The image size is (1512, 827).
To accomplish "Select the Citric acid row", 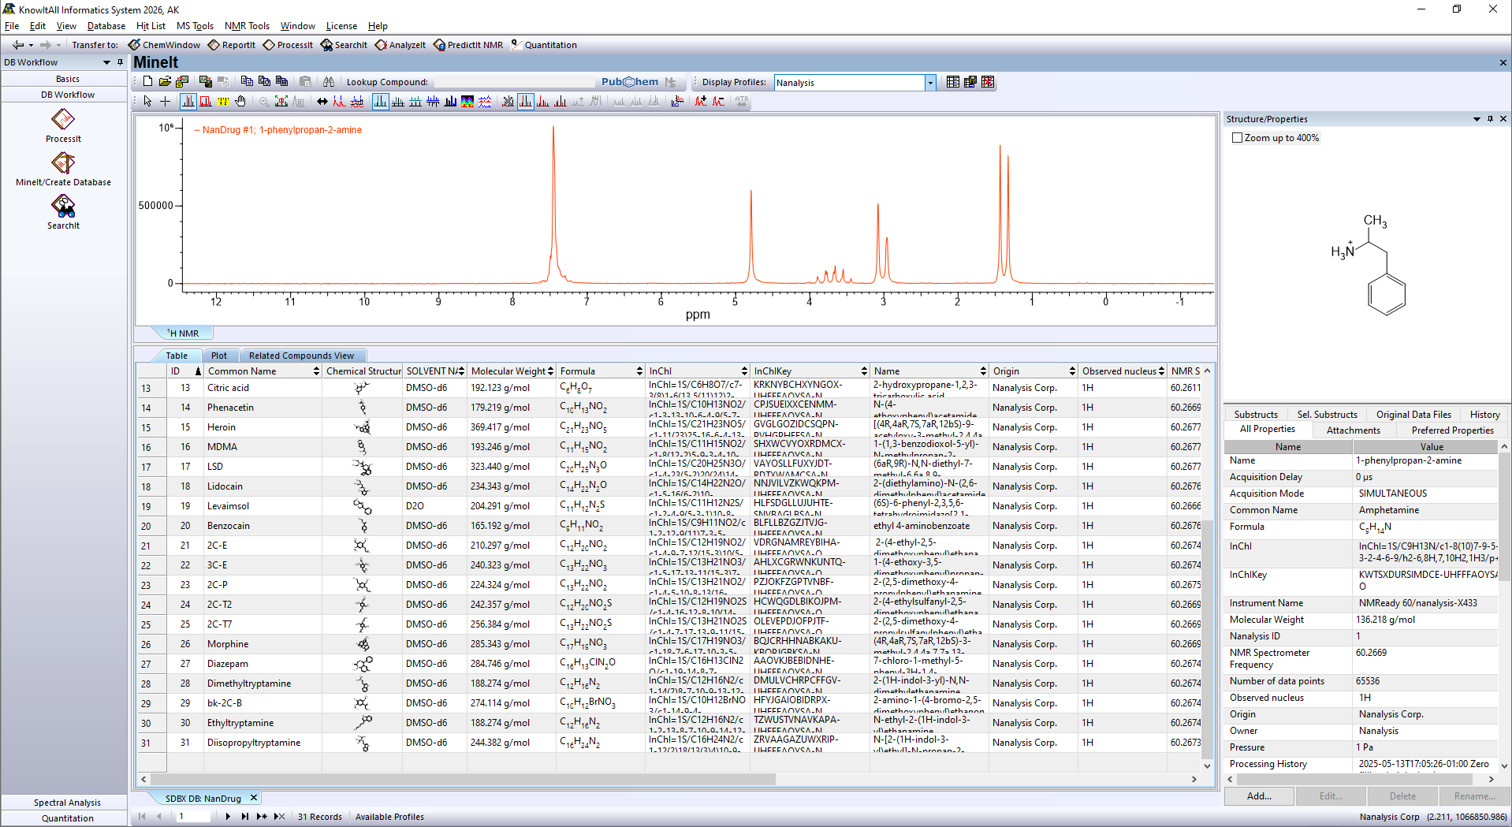I will click(670, 388).
